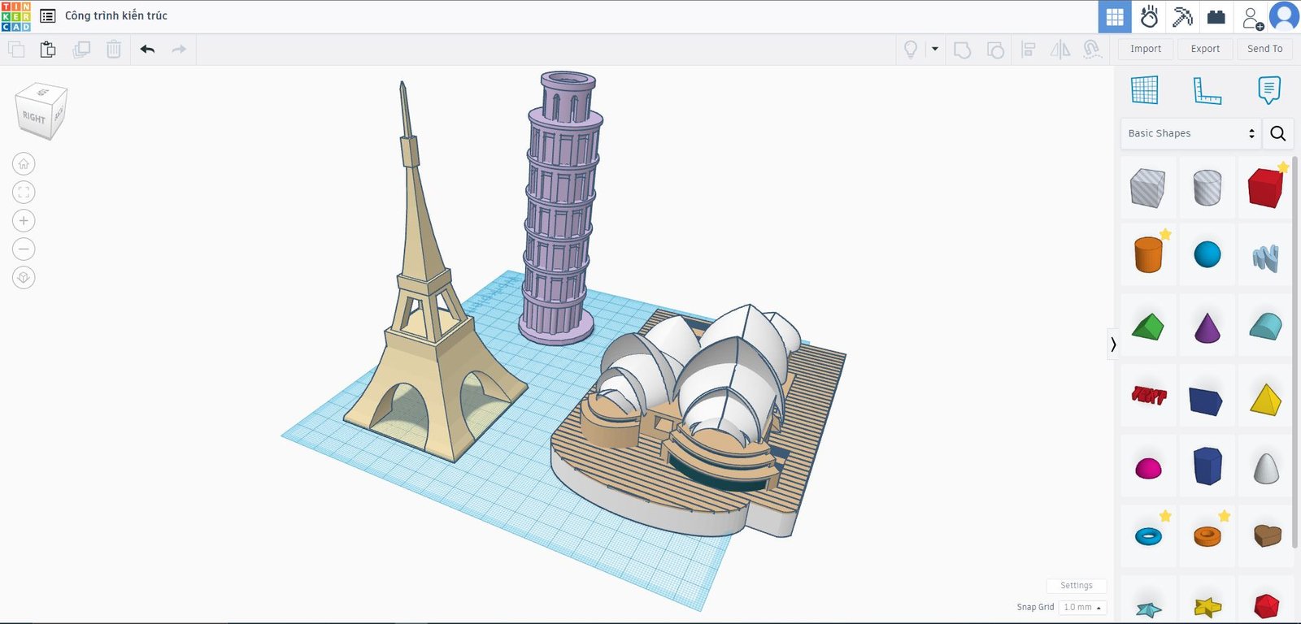
Task: Switch to Blocks pickaxe mode
Action: tap(1182, 16)
